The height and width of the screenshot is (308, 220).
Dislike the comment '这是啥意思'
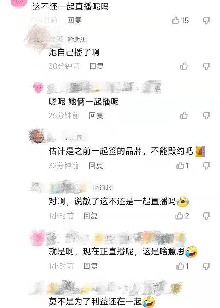click(x=207, y=266)
